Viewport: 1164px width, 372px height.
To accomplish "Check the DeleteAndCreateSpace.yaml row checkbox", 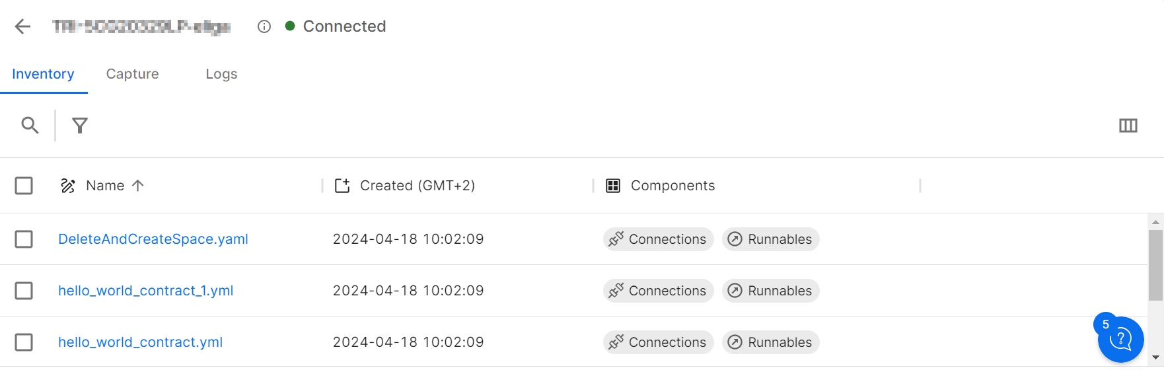I will tap(24, 239).
